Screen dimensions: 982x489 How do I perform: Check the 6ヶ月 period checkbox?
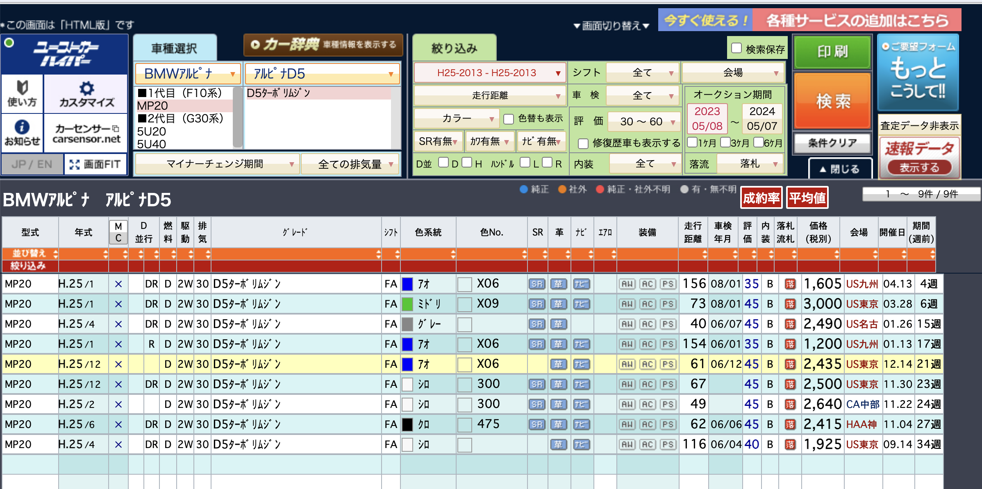point(759,142)
